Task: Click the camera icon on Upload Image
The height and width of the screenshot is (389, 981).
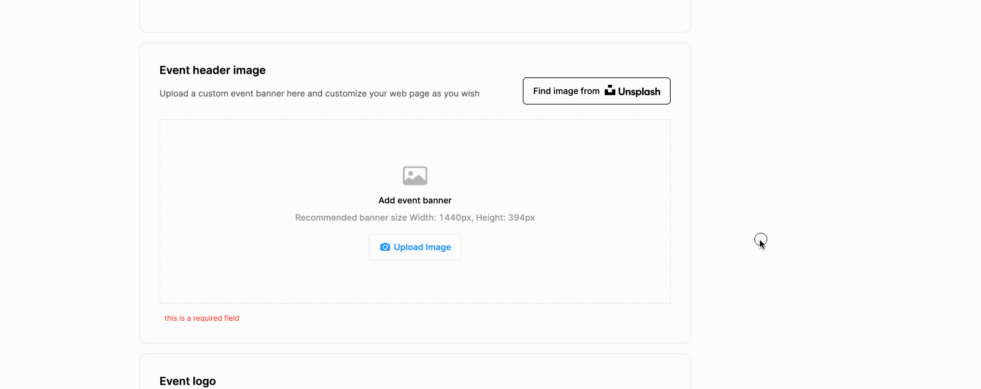Action: [x=385, y=247]
